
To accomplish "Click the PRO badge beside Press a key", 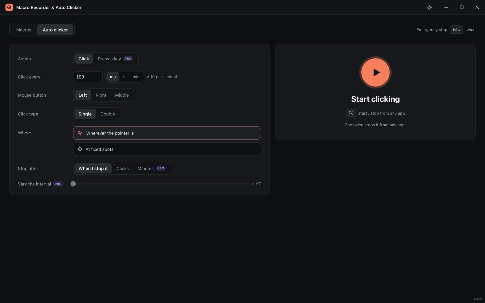I will click(128, 59).
